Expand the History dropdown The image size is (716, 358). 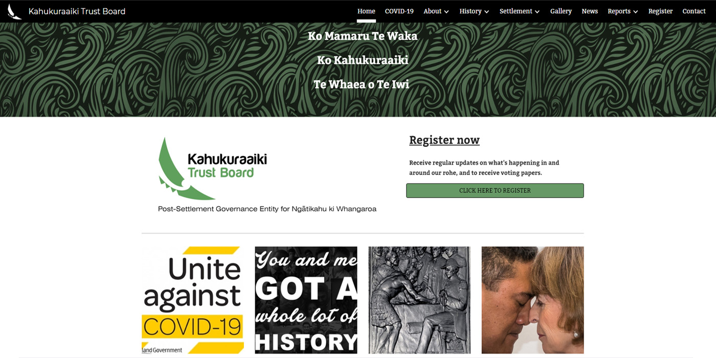474,11
